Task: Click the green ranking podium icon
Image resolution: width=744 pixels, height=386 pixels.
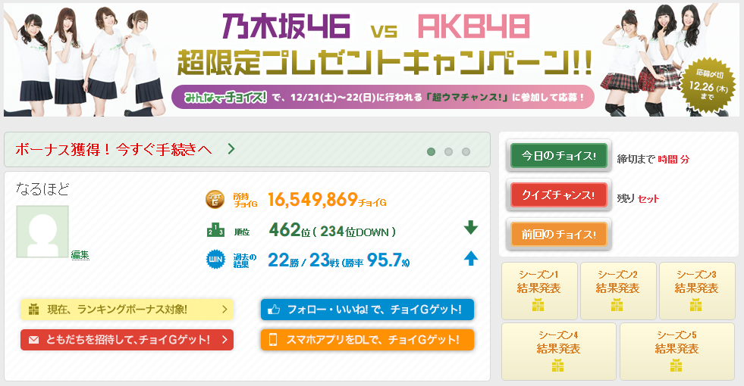Action: (x=215, y=229)
